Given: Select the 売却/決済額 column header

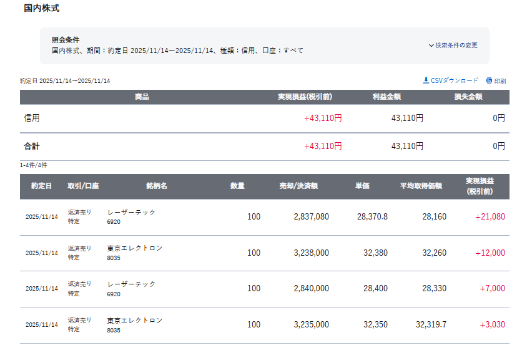Looking at the screenshot, I should coord(298,186).
